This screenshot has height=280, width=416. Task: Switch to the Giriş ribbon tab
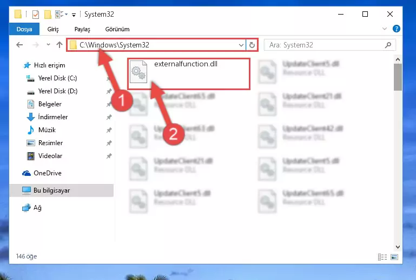[x=53, y=29]
